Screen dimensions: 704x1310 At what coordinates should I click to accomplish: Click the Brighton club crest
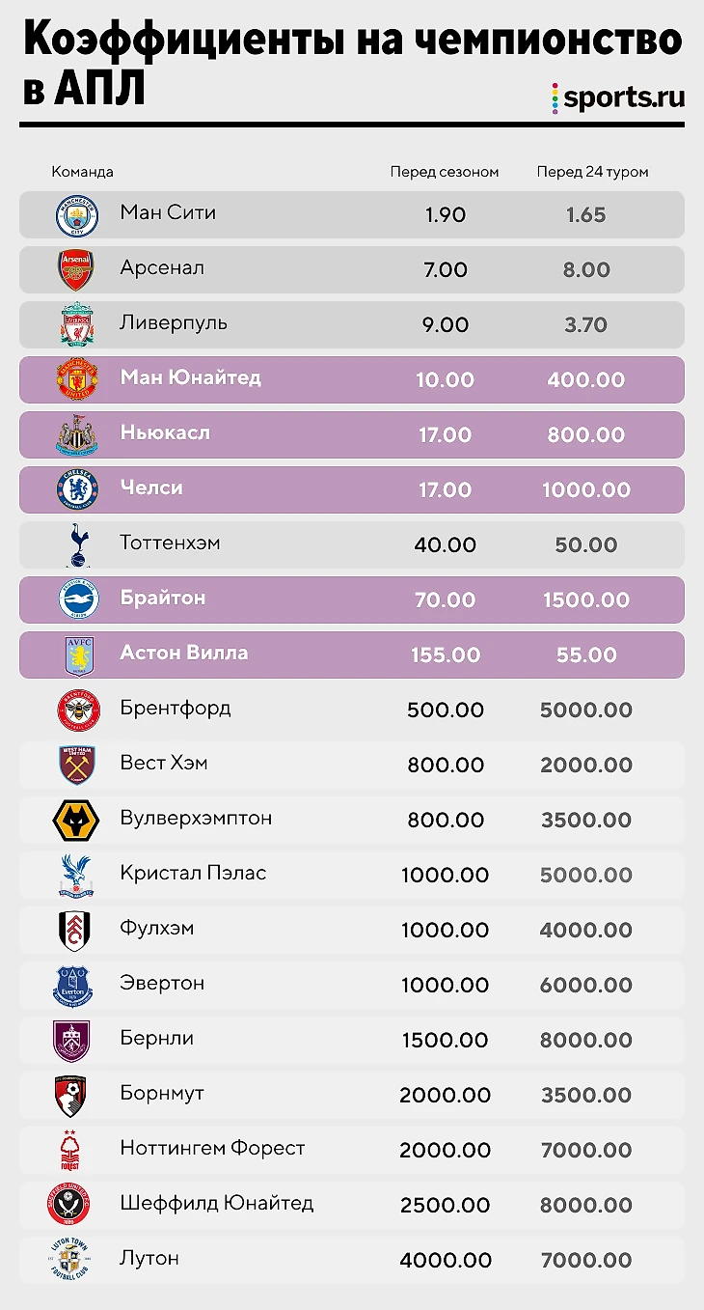[x=77, y=600]
